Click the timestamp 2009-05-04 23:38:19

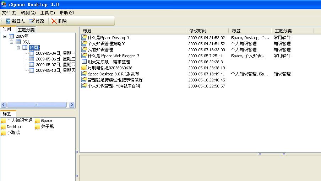(x=207, y=68)
